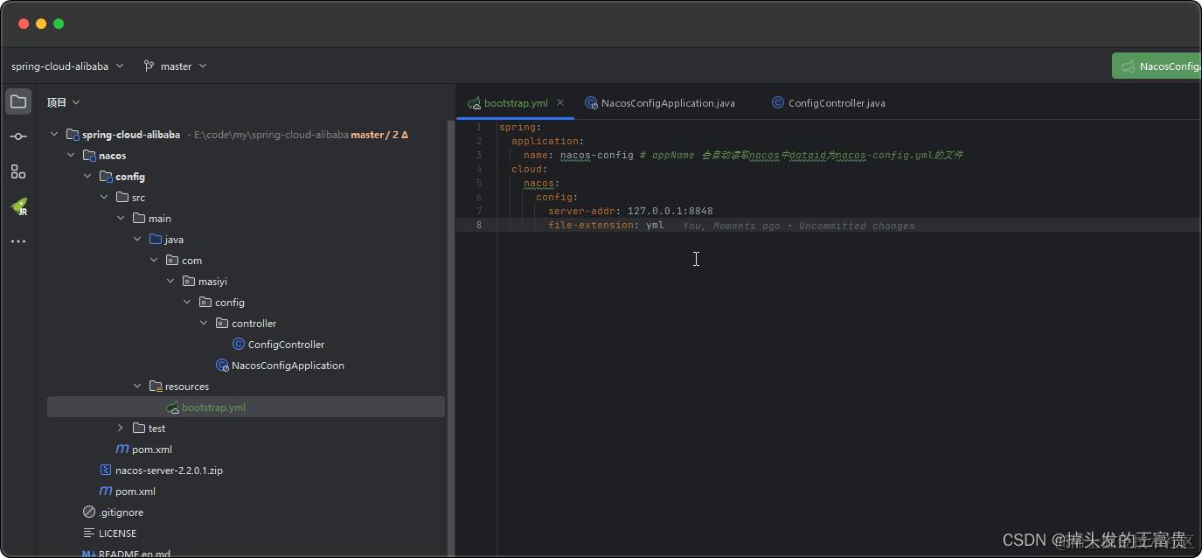The height and width of the screenshot is (558, 1202).
Task: Click the controller package icon
Action: tap(222, 323)
